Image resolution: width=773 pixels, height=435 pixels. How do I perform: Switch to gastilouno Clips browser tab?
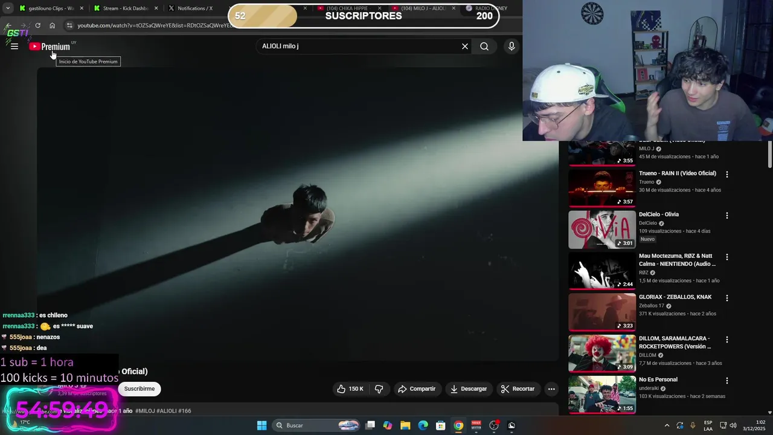[51, 8]
